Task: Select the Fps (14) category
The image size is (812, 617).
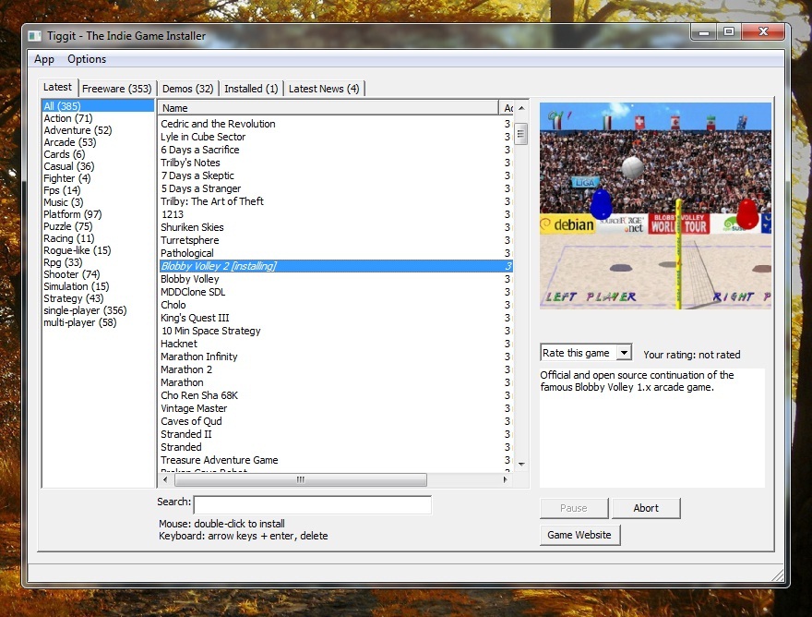Action: (x=98, y=190)
